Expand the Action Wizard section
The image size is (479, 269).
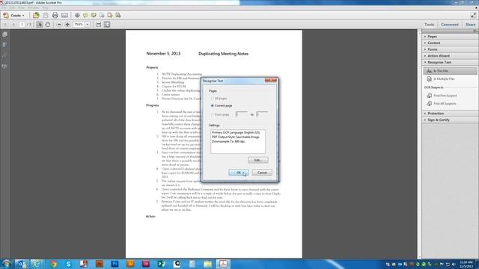point(450,56)
